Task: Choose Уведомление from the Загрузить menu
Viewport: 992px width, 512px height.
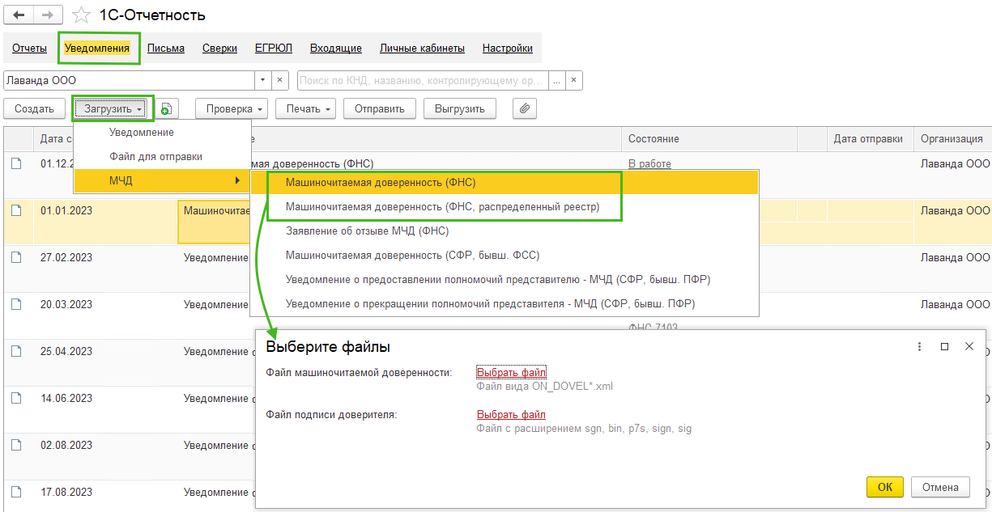Action: point(163,133)
